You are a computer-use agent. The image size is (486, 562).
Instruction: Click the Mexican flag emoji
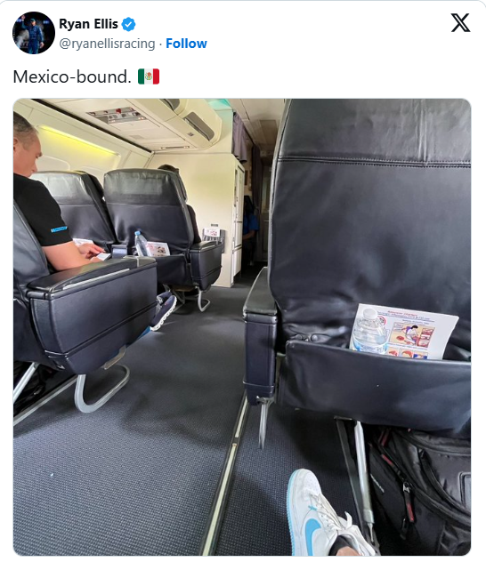(149, 76)
